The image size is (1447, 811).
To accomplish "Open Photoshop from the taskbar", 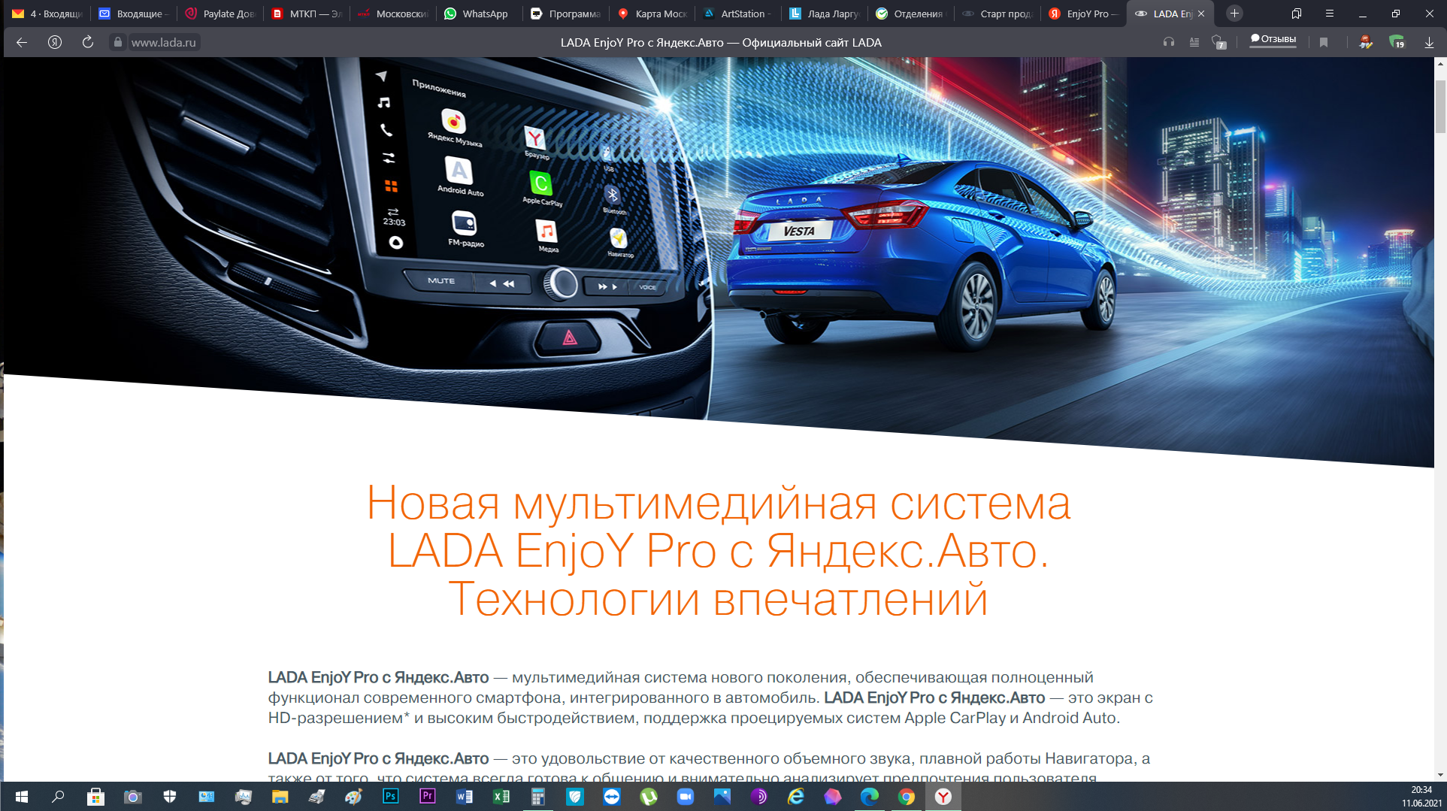I will click(x=390, y=796).
